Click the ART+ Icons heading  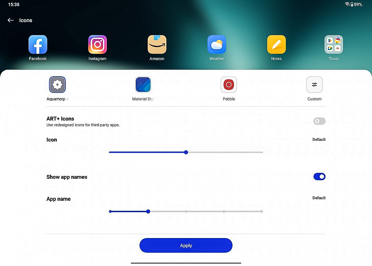(x=60, y=119)
